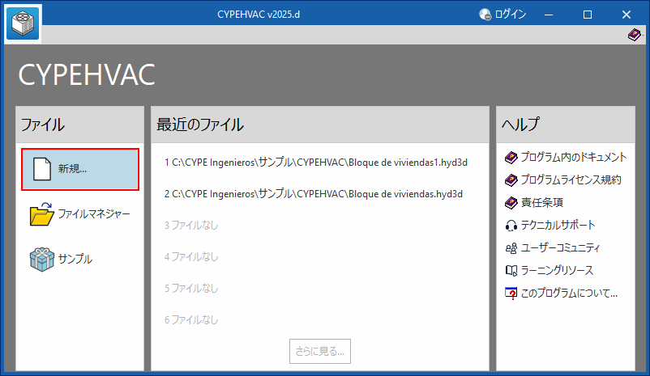Open recent file Bloque de viviendas1.hyd3d
Image resolution: width=650 pixels, height=376 pixels.
[316, 163]
